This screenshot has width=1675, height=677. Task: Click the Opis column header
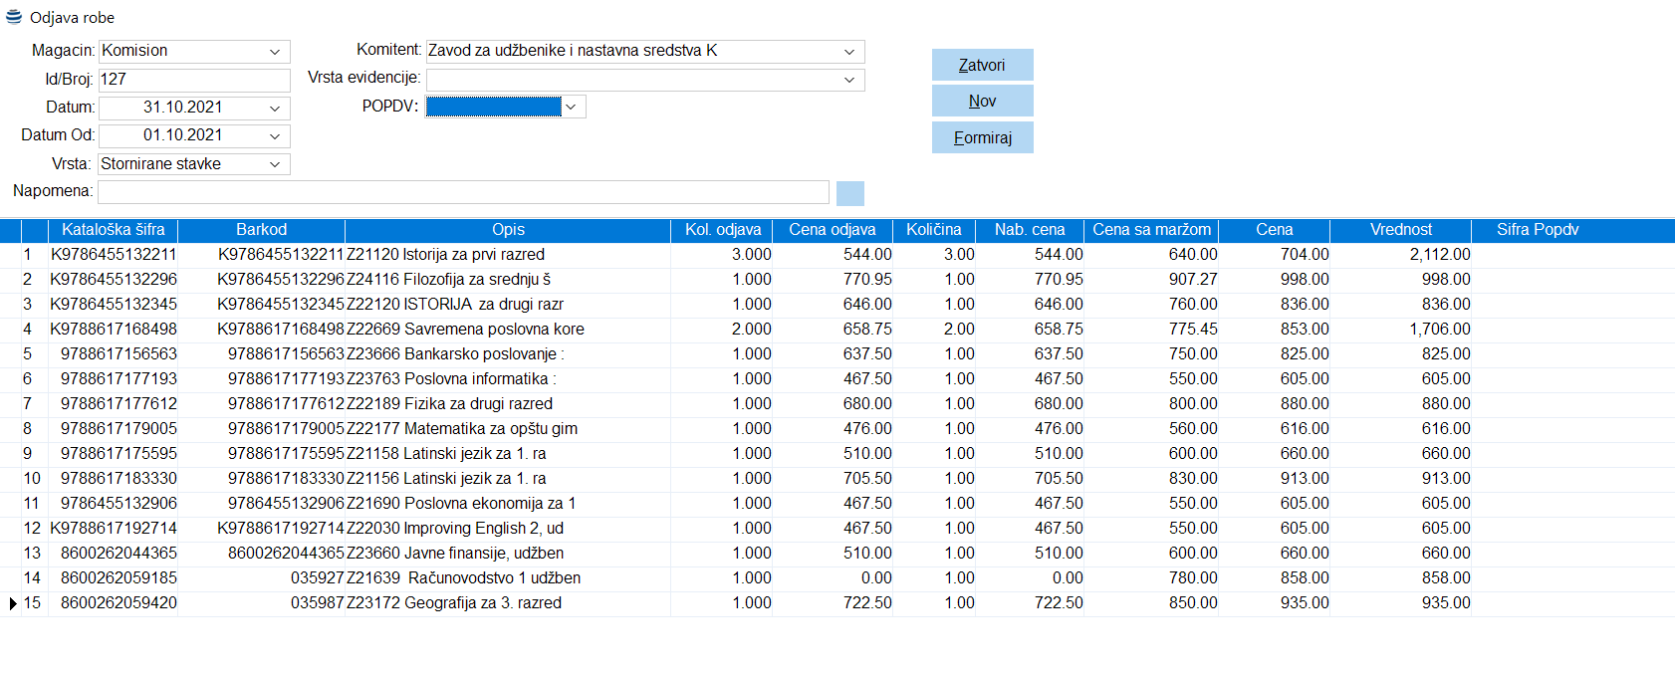[508, 230]
